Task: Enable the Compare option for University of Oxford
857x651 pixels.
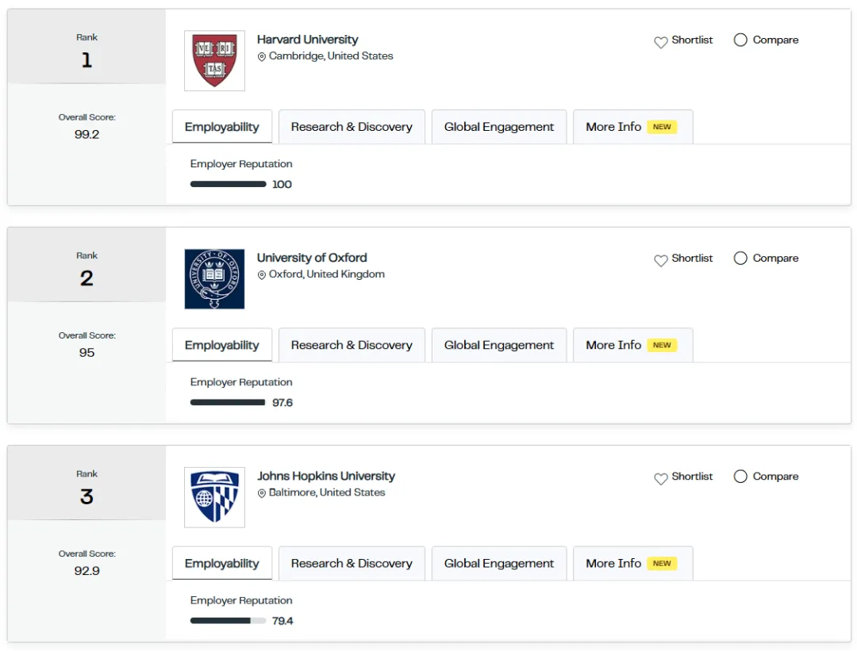Action: click(x=740, y=258)
